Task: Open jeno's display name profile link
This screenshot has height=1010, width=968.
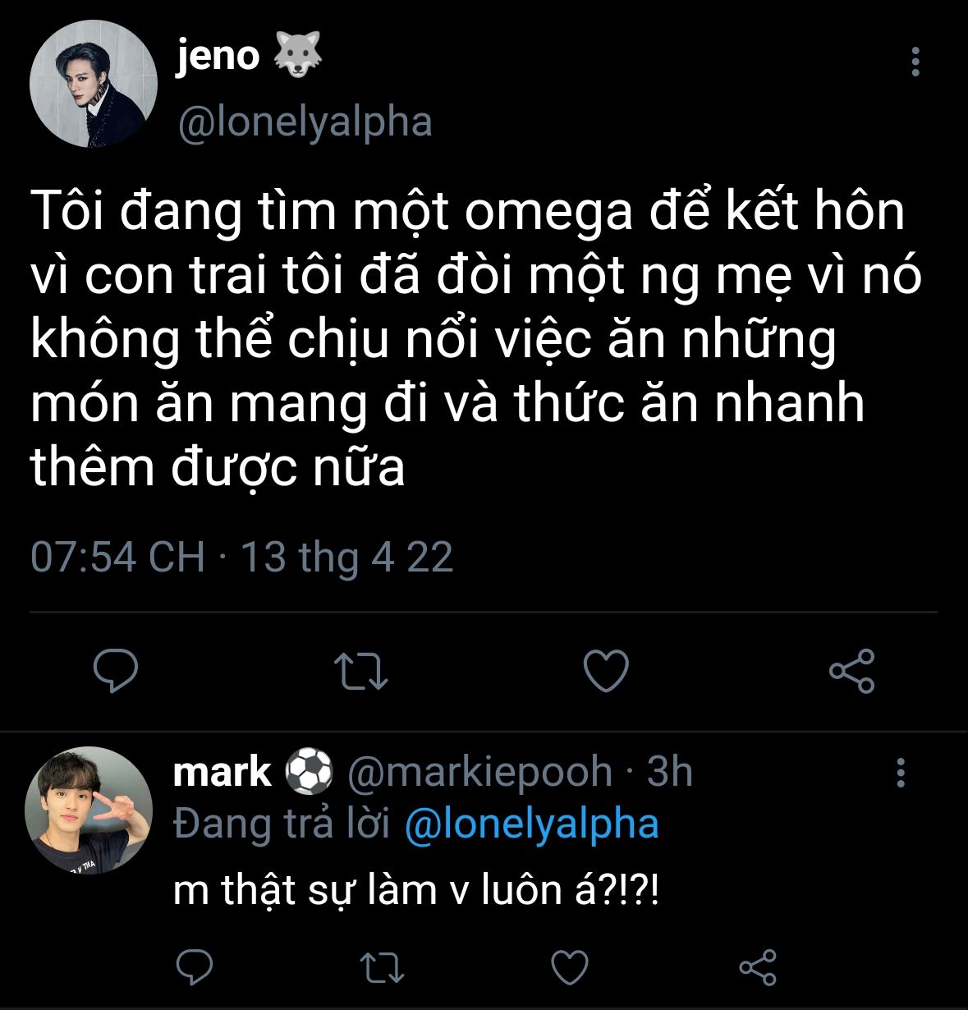Action: pyautogui.click(x=218, y=56)
